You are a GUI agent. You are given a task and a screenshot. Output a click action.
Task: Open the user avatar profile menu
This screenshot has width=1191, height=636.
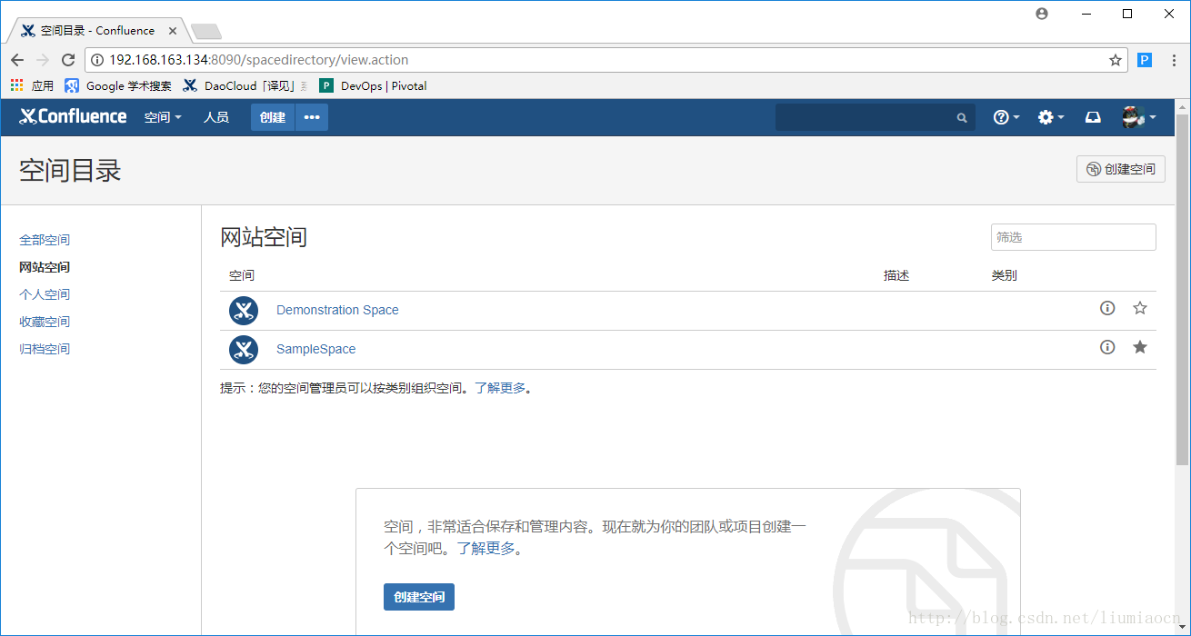point(1138,117)
